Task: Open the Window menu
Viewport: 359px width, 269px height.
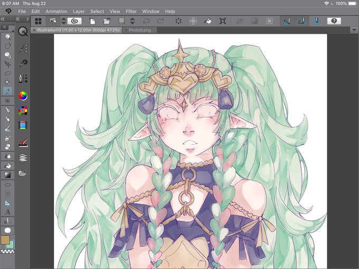Action: pyautogui.click(x=150, y=12)
